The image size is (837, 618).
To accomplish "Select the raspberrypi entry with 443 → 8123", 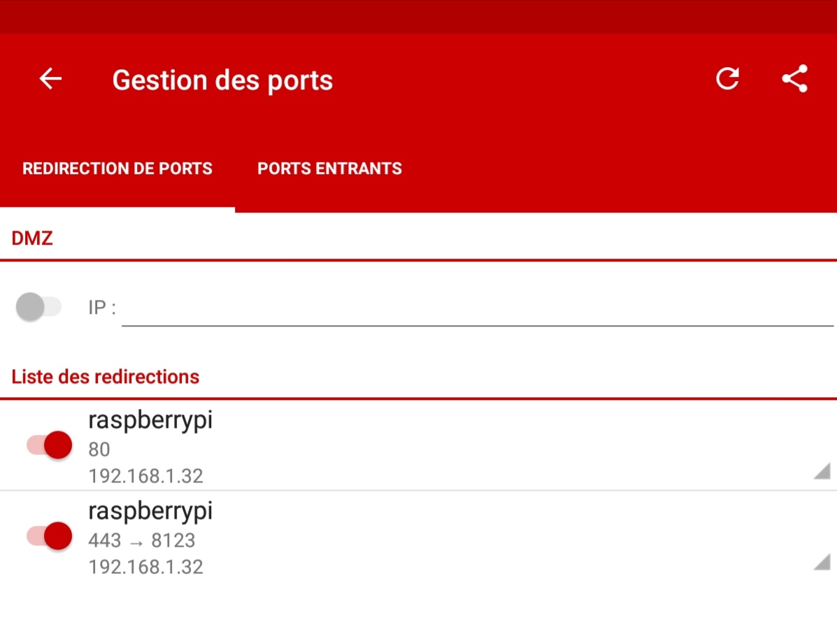I will 418,536.
